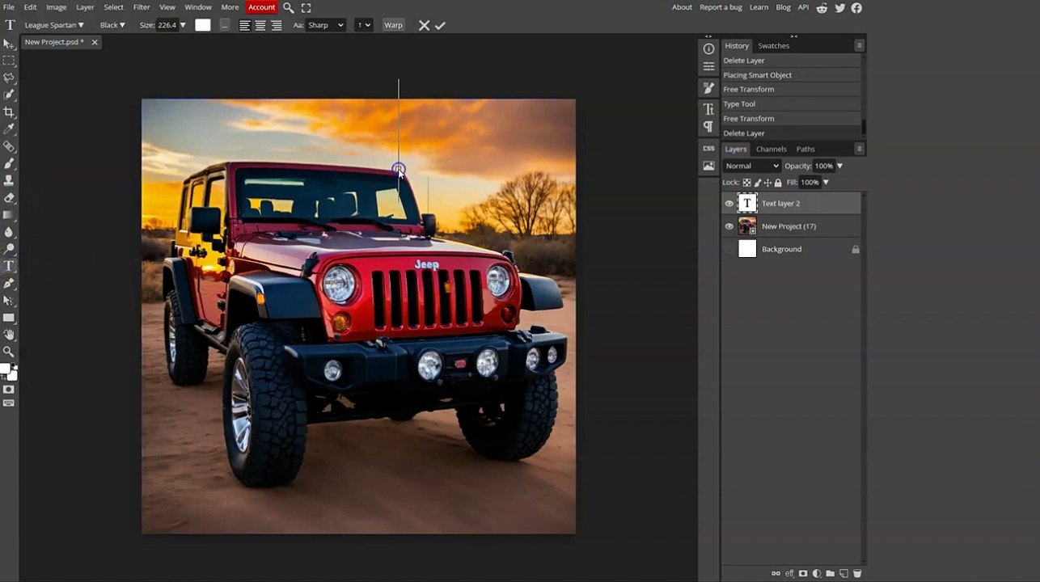Select the Gradient tool

pos(9,215)
